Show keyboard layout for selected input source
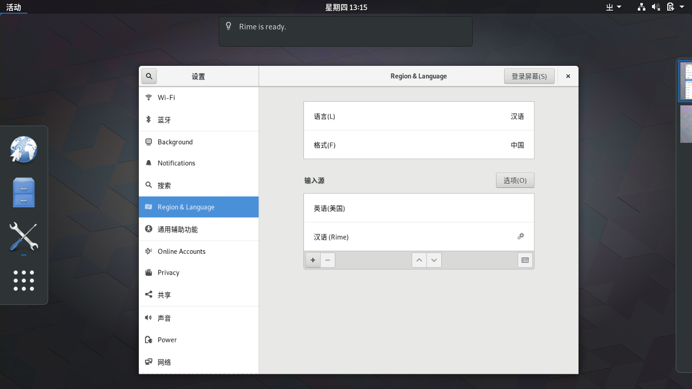Screen dimensions: 692x389 click(x=525, y=260)
